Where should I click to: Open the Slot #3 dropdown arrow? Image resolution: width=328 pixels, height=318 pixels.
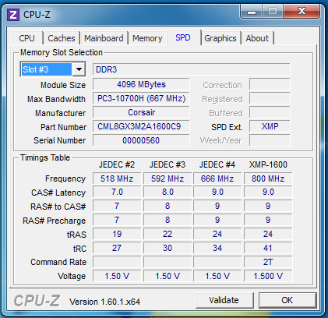pos(79,69)
